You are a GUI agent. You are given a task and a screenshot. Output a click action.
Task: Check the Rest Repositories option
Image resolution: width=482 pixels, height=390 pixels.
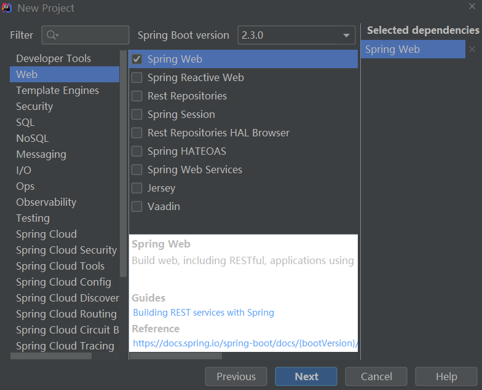tap(137, 96)
